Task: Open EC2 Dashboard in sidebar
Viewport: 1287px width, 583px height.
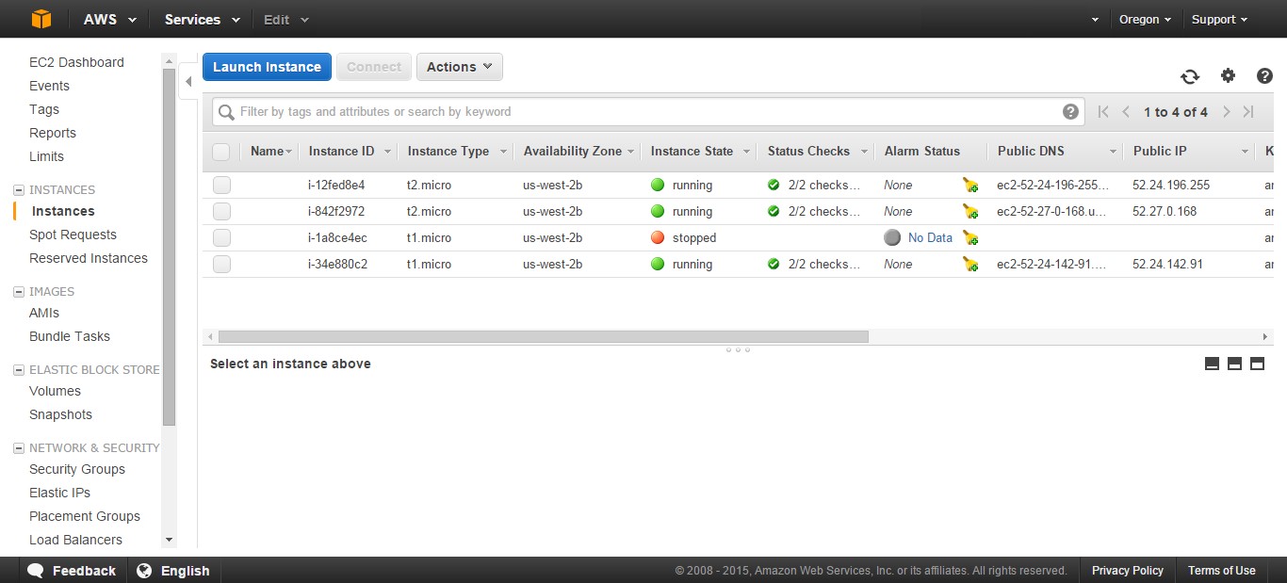Action: 76,62
